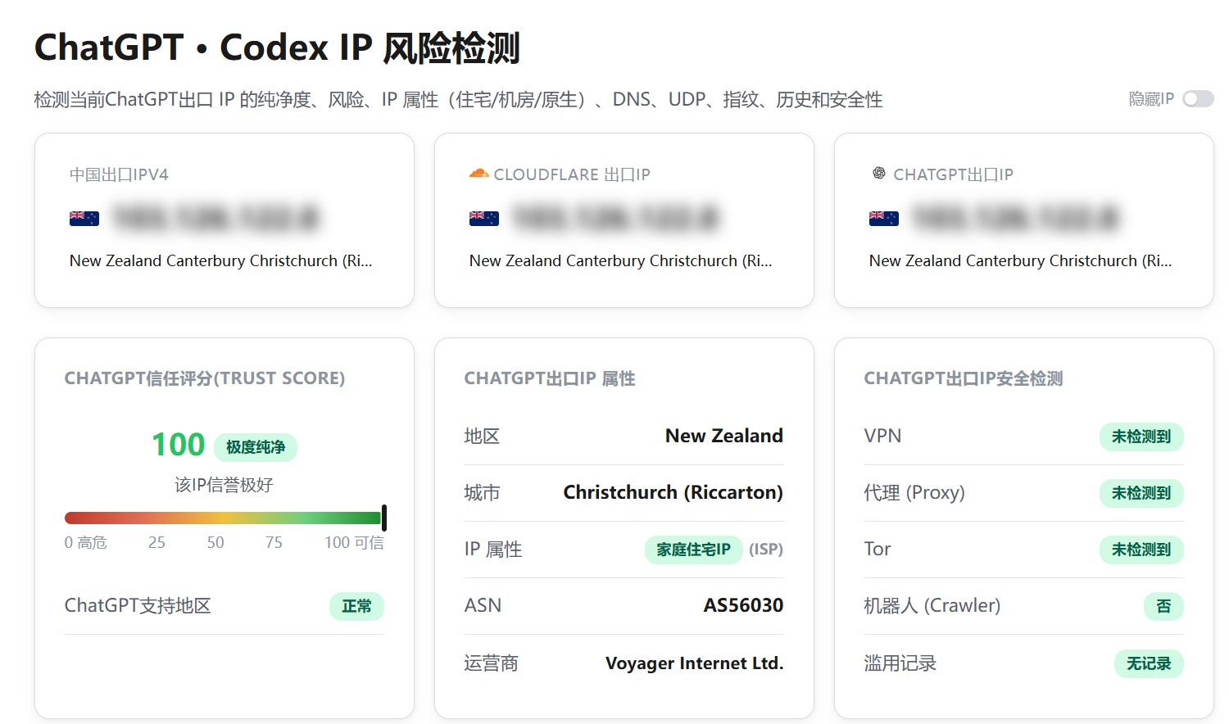The width and height of the screenshot is (1229, 724).
Task: Click the 0 高危 scale label
Action: click(86, 542)
